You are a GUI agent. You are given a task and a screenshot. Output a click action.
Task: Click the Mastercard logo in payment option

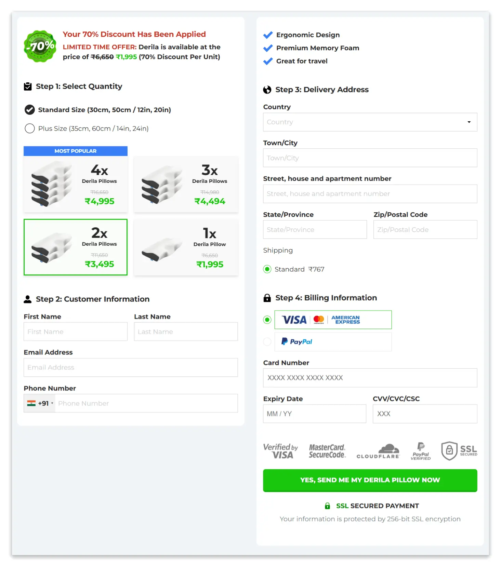[319, 320]
